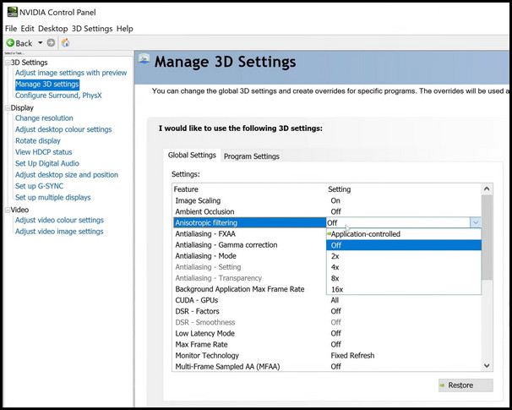Choose Application-controlled in the dropdown list
This screenshot has height=410, width=512.
tap(404, 234)
